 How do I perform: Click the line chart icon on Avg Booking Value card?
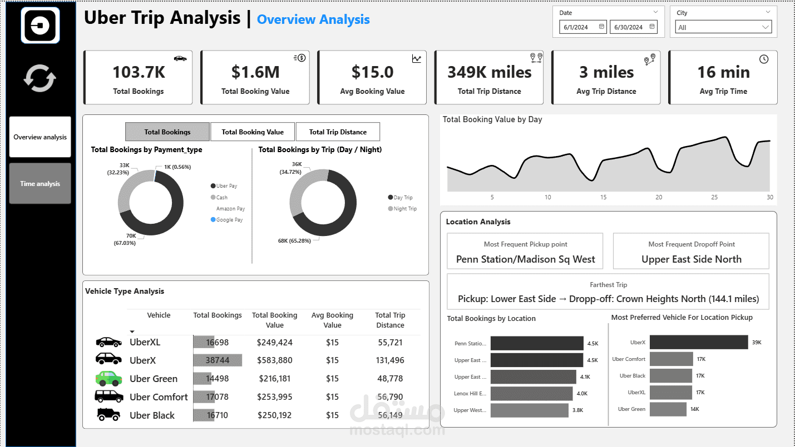(x=417, y=58)
